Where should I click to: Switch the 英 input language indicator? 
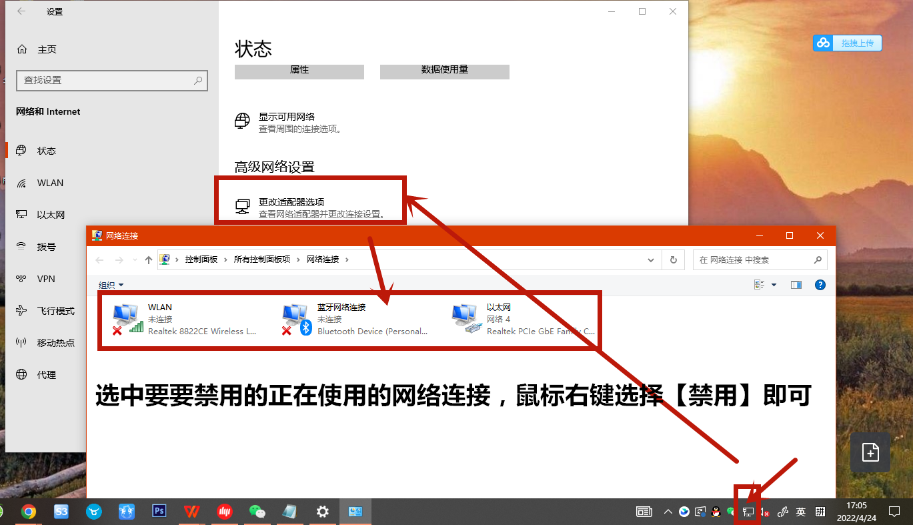pyautogui.click(x=801, y=512)
